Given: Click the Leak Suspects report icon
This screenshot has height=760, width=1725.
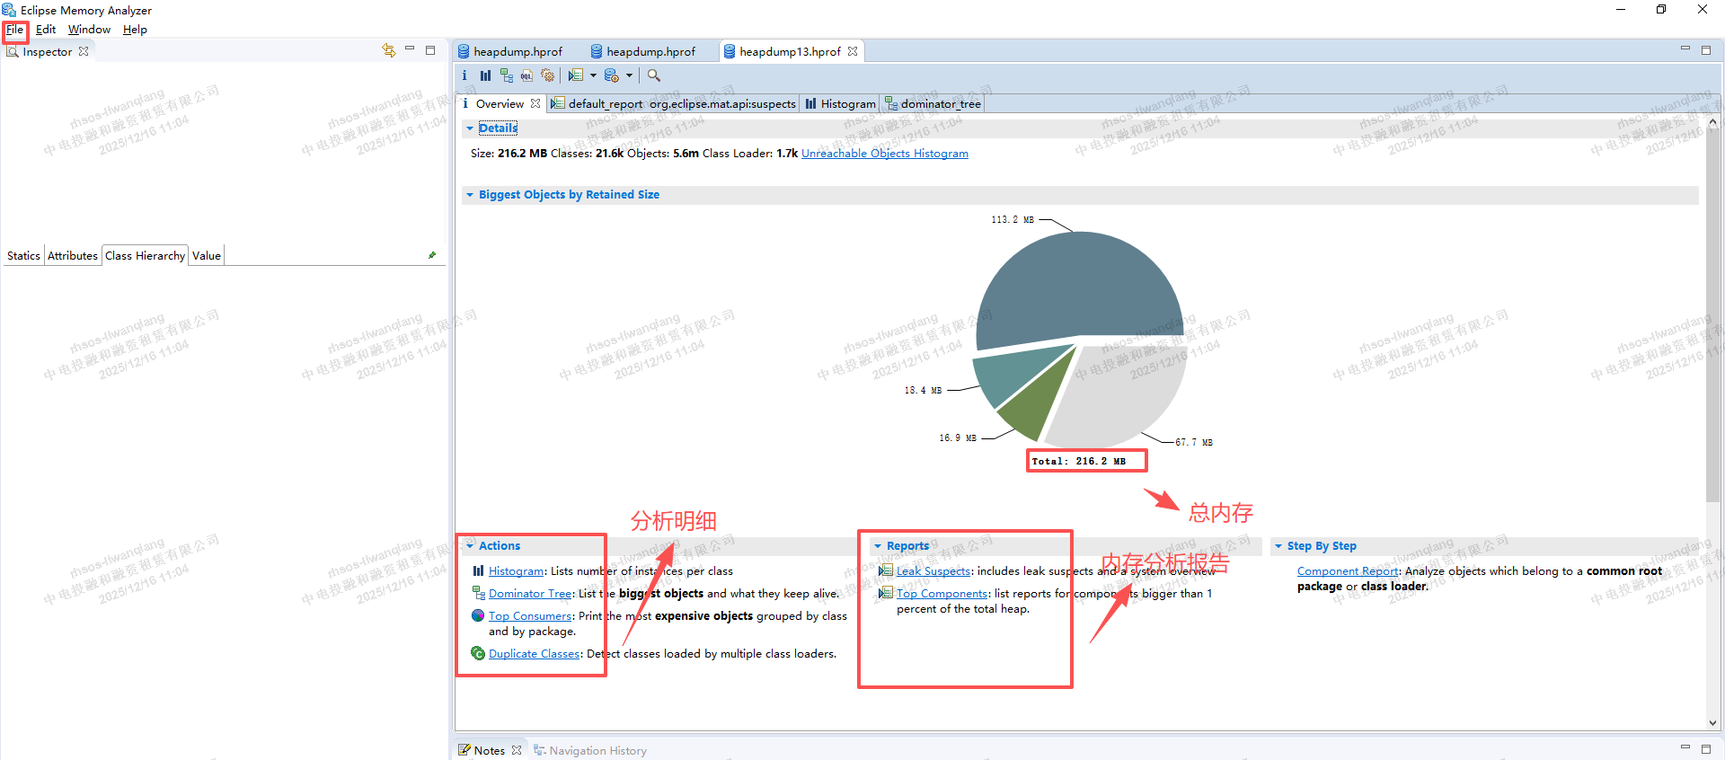Looking at the screenshot, I should 886,570.
